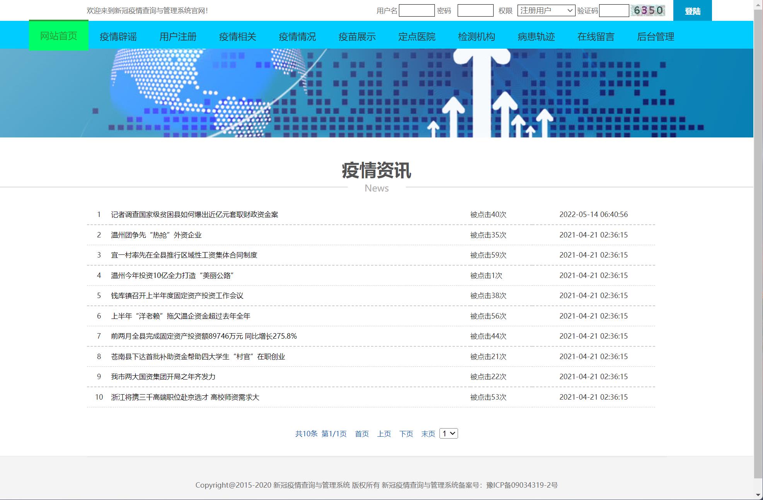Open the 病患轨迹 page

536,37
